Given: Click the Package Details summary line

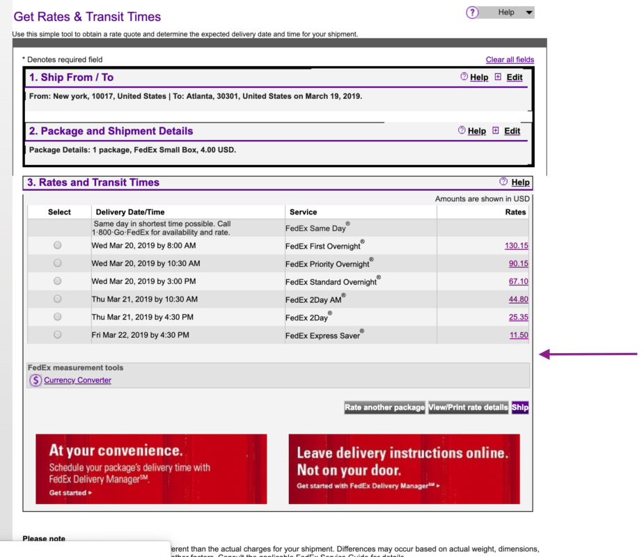Looking at the screenshot, I should pos(132,150).
